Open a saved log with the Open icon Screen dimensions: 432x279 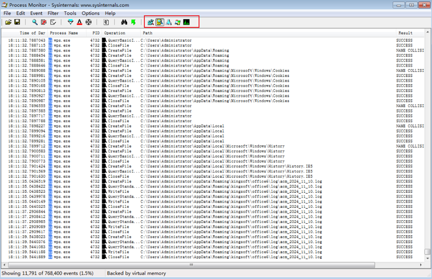[8, 22]
